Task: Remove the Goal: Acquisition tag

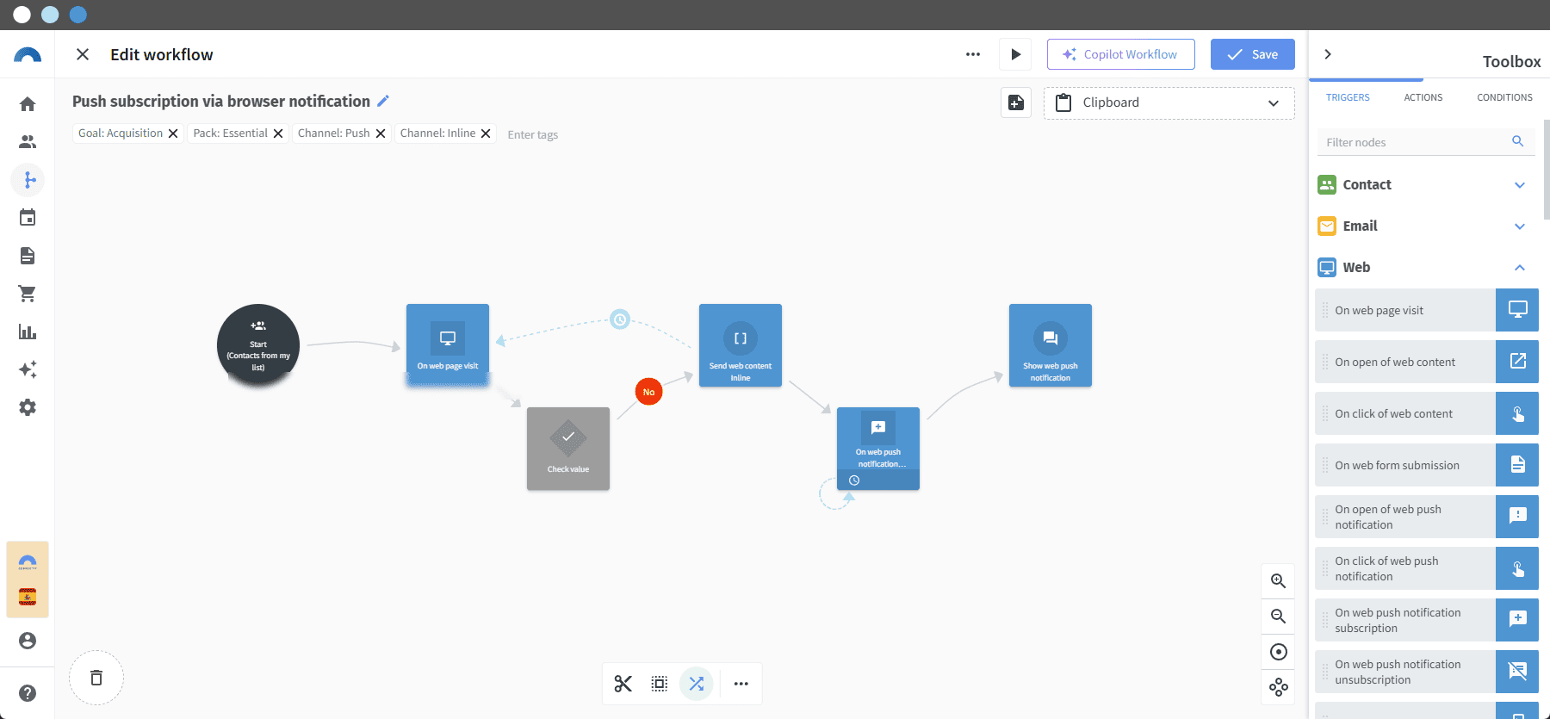Action: pos(173,133)
